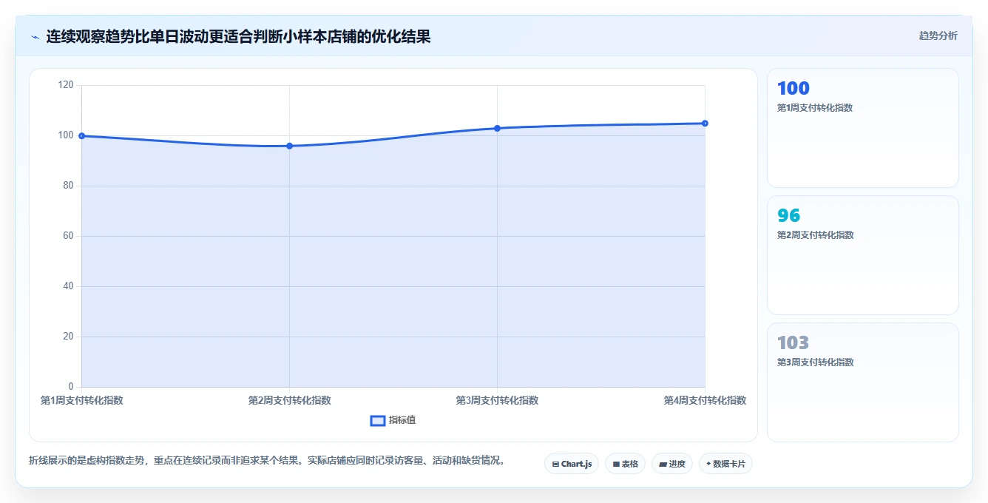This screenshot has width=988, height=503.
Task: Click the week 1 data point on the line
Action: click(x=81, y=136)
